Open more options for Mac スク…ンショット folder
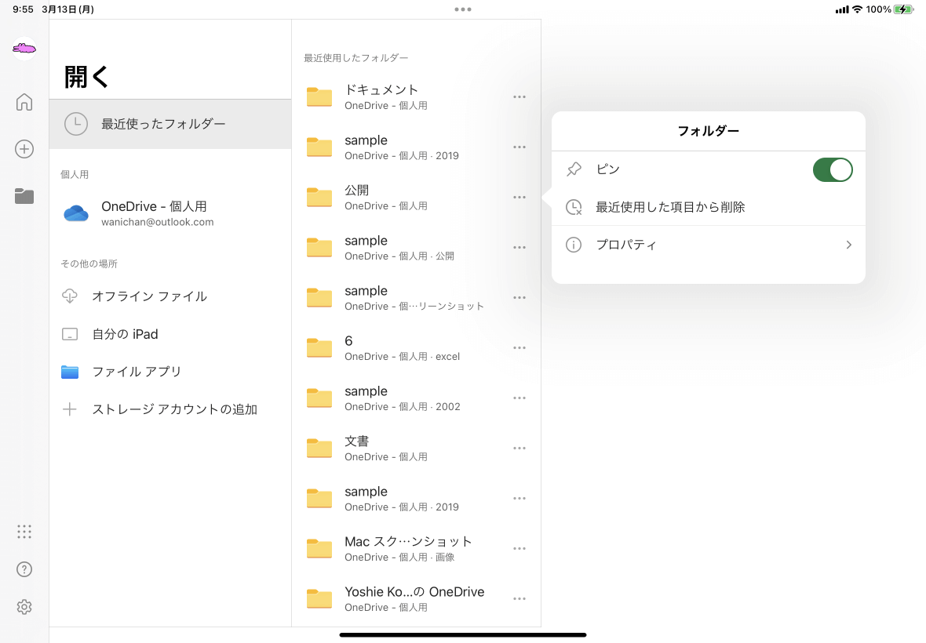This screenshot has width=926, height=643. [x=520, y=549]
